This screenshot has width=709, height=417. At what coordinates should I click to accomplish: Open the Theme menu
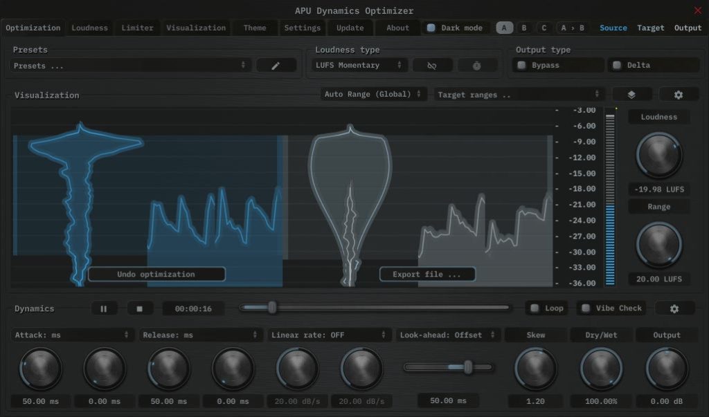coord(254,28)
